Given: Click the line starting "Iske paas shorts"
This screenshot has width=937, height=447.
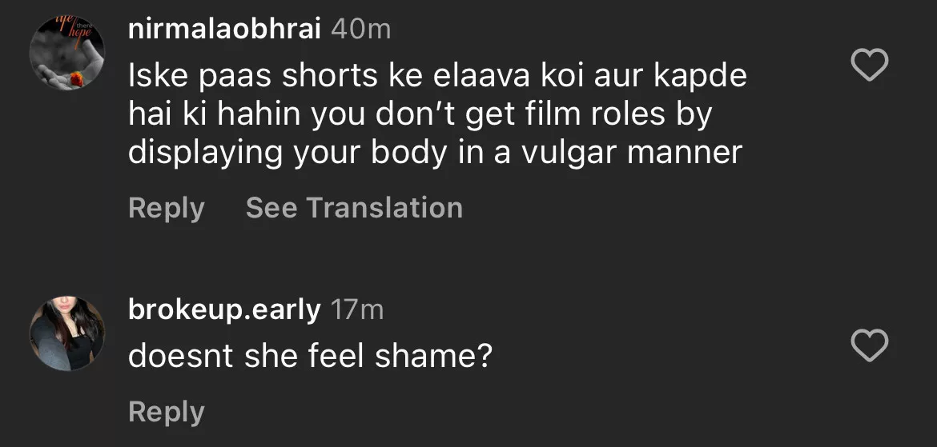Looking at the screenshot, I should [437, 76].
